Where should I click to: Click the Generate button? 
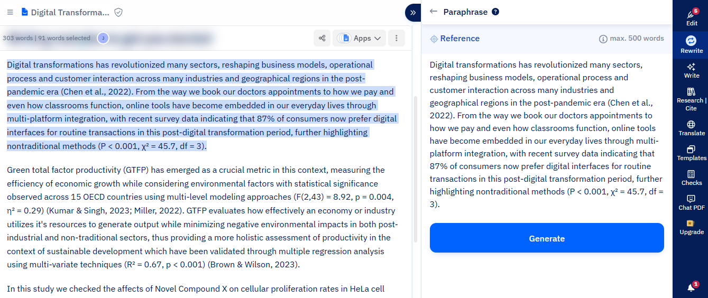pos(547,238)
